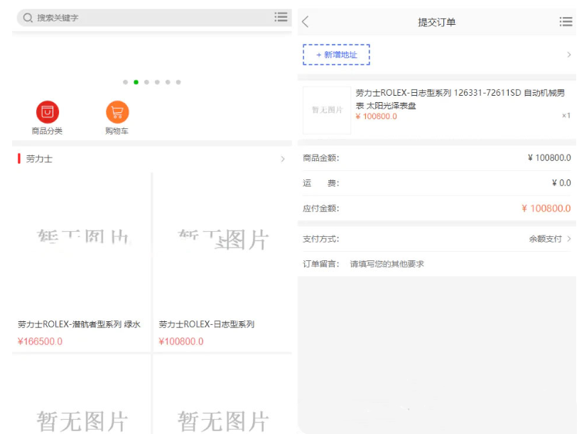
Task: Expand the 劳力士 section via its chevron
Action: click(x=283, y=159)
